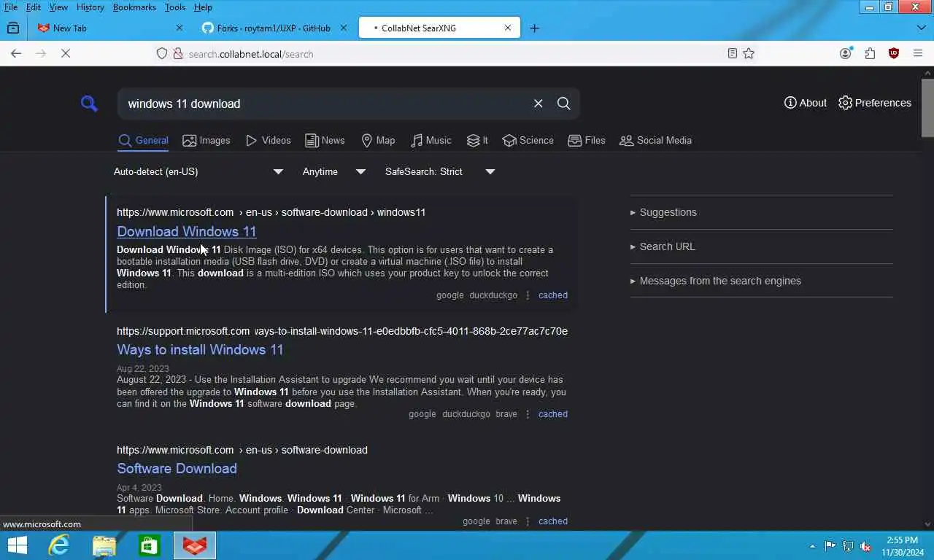Close the CollabNet SearXNG tab
Screen dimensions: 934x560
508,28
